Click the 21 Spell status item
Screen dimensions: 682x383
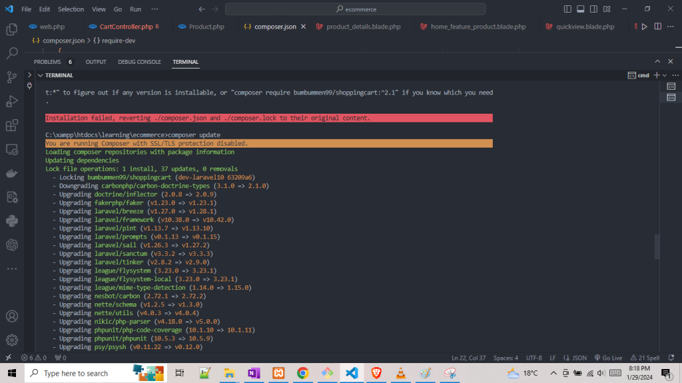point(645,358)
